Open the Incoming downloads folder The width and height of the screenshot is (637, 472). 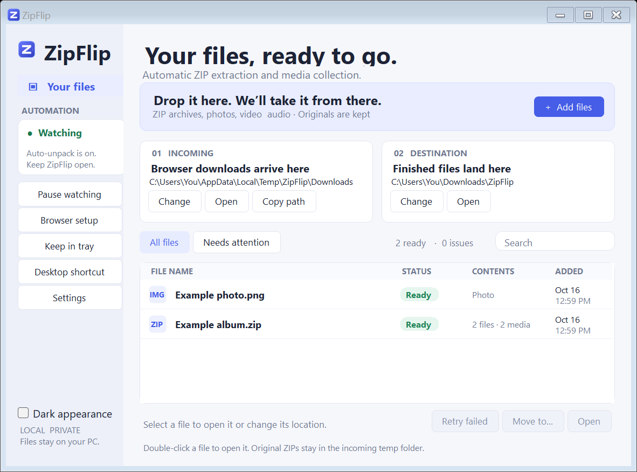click(226, 202)
